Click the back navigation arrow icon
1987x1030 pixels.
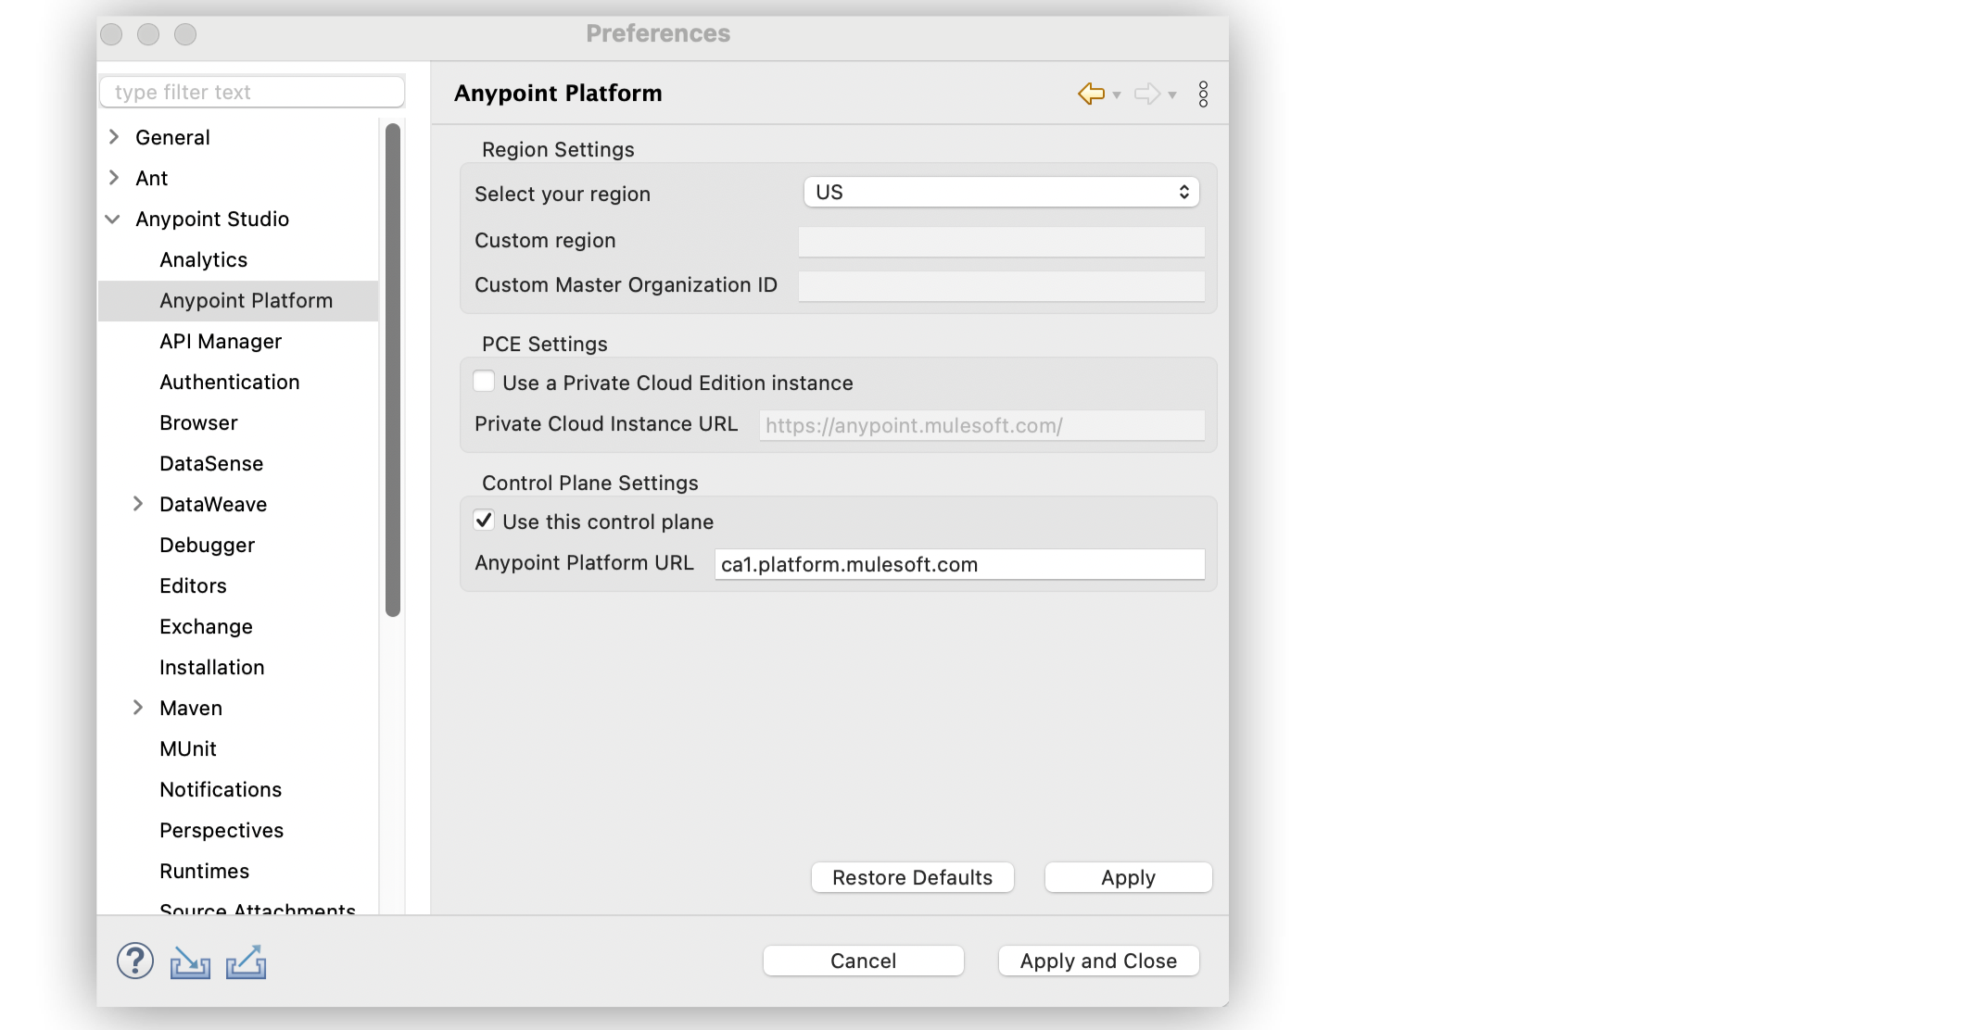point(1091,94)
